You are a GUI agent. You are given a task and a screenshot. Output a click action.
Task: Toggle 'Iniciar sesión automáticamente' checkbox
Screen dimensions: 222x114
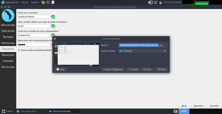pos(19,50)
